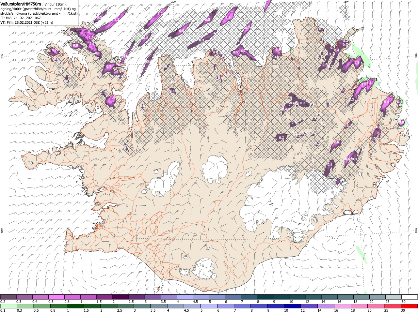This screenshot has height=313, width=418.
Task: Click the 0.4 label in upper legend row
Action: pos(35,302)
